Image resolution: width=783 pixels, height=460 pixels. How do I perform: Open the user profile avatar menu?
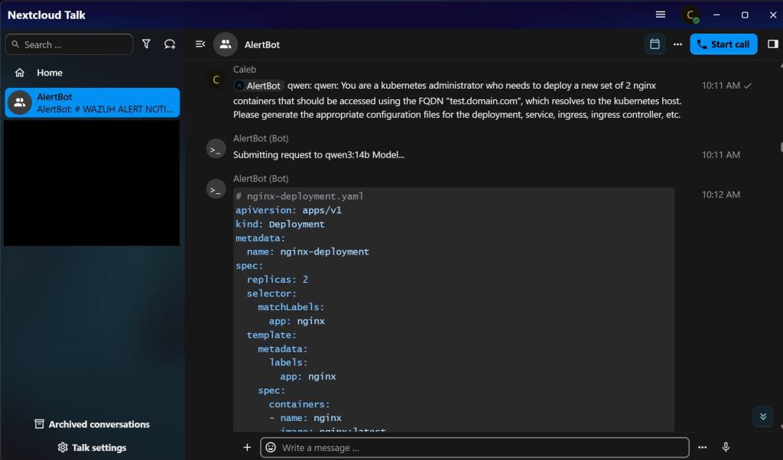click(x=690, y=15)
